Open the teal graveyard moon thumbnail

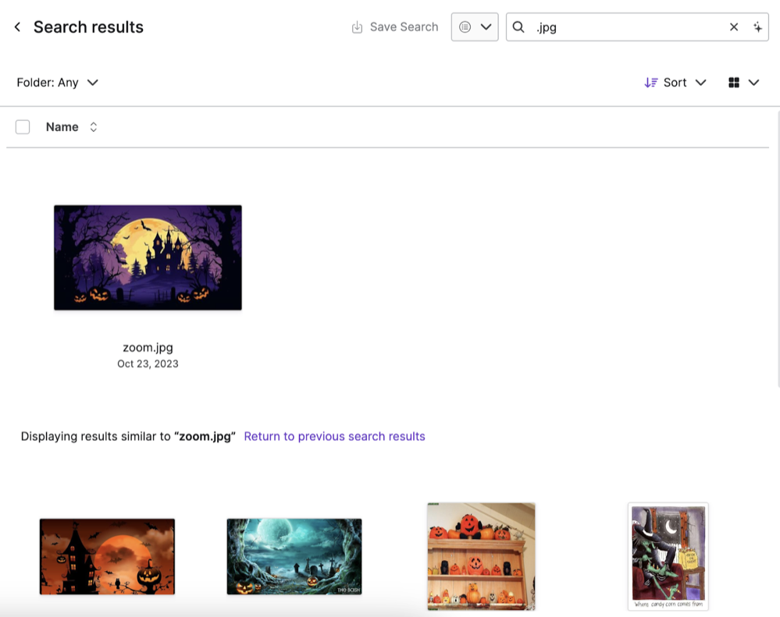[x=294, y=556]
